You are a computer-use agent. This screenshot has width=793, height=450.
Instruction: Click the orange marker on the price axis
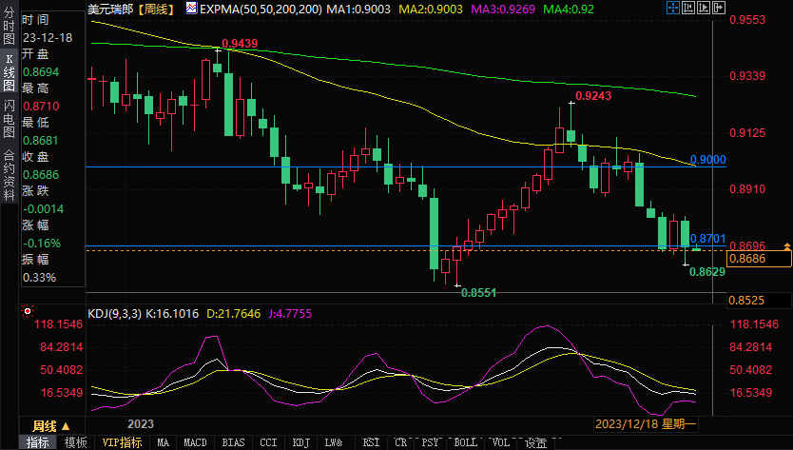click(785, 246)
